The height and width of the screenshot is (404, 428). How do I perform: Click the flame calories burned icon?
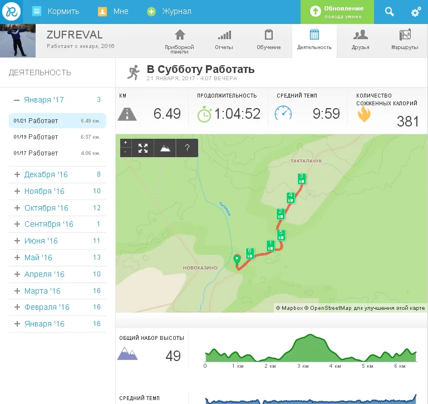tap(364, 114)
